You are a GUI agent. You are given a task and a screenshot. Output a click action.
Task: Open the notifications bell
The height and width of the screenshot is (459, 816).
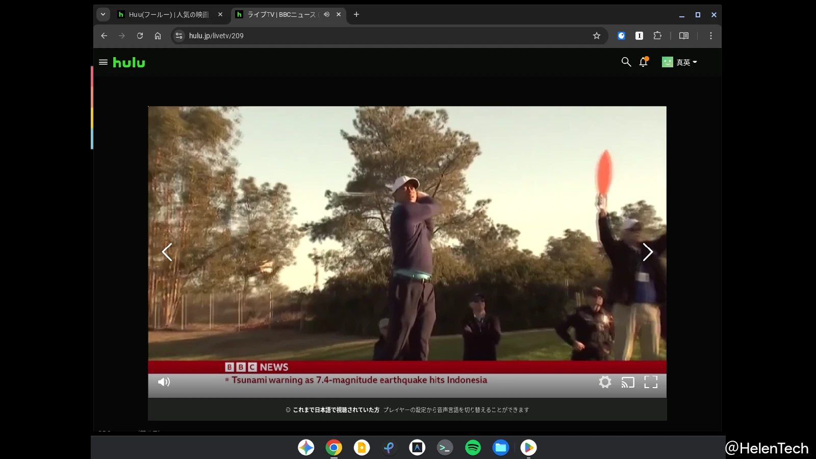[x=644, y=62]
